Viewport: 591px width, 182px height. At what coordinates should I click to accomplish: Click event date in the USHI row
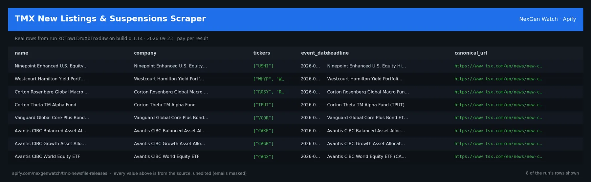point(310,66)
